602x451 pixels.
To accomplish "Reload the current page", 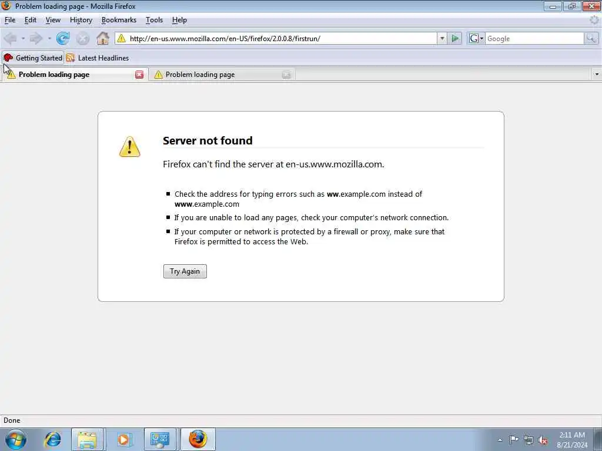I will (x=63, y=38).
